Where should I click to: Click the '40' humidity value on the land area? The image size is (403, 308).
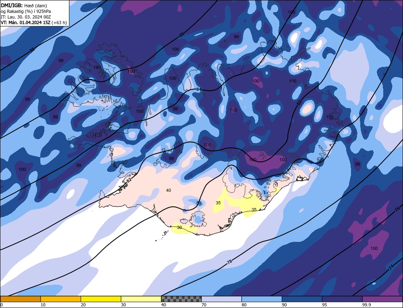coord(168,190)
